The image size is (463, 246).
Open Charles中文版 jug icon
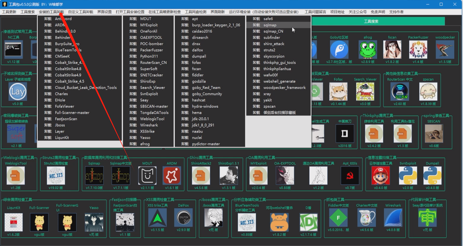click(x=367, y=218)
